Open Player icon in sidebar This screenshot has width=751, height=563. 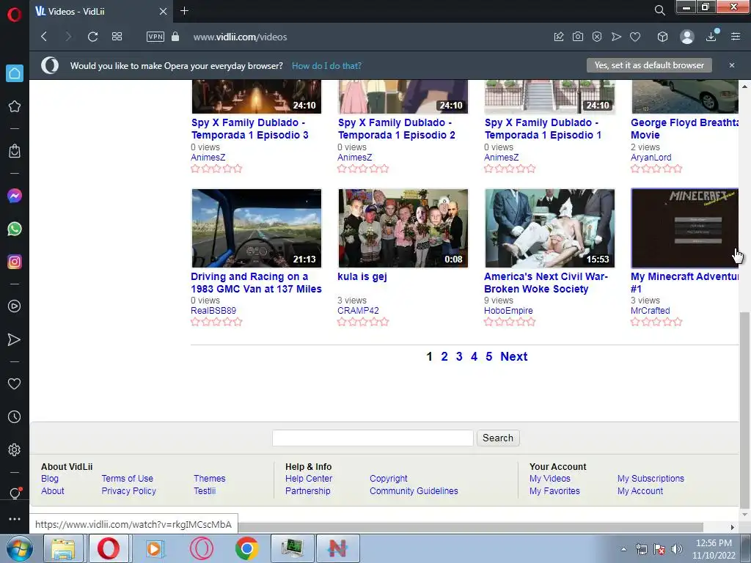(x=15, y=306)
